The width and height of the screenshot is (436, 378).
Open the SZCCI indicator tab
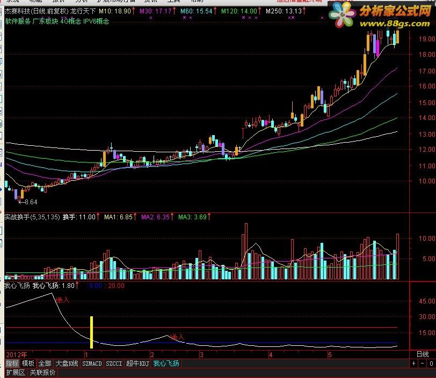click(114, 364)
